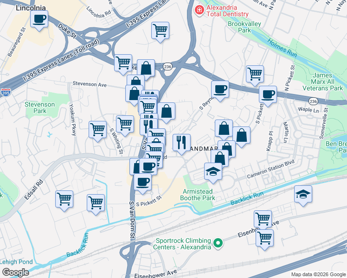This screenshot has height=278, width=347.
Task: Click the shopping cart marker beside S Whiting St
Action: [125, 126]
